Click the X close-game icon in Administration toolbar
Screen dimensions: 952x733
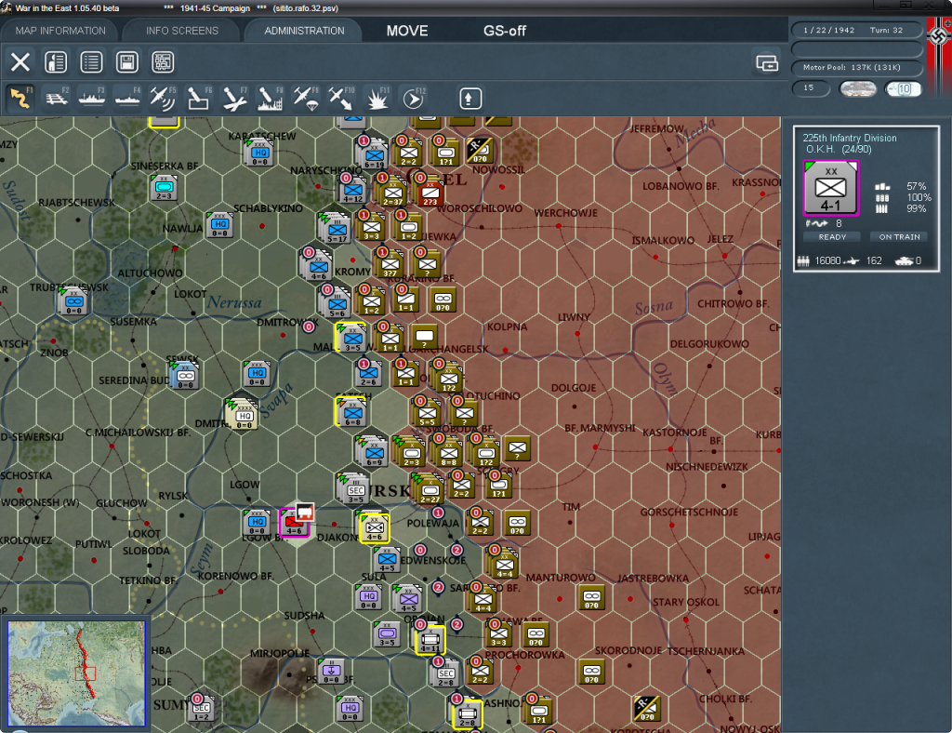click(x=20, y=62)
